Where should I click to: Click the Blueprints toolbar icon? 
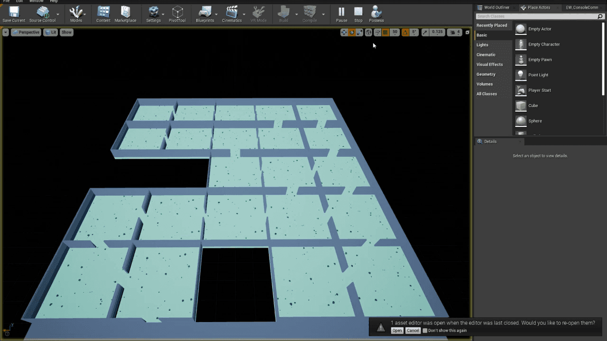click(x=205, y=12)
